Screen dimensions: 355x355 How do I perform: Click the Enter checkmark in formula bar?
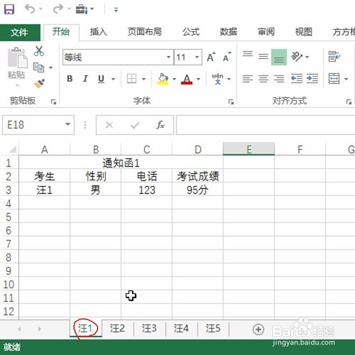pos(135,125)
